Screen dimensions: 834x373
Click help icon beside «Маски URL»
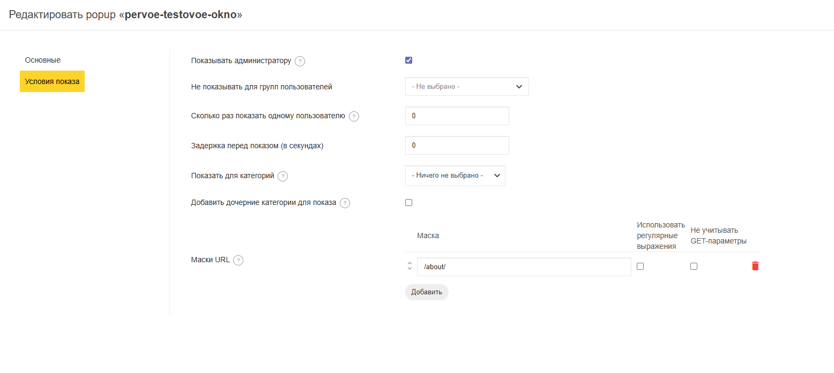coord(239,261)
